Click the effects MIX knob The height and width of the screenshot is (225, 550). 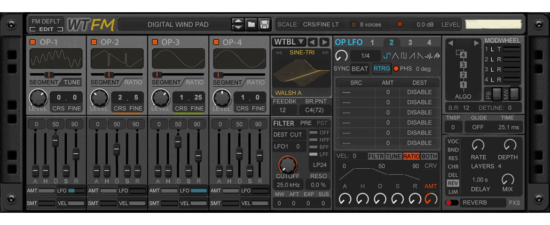[x=508, y=180]
